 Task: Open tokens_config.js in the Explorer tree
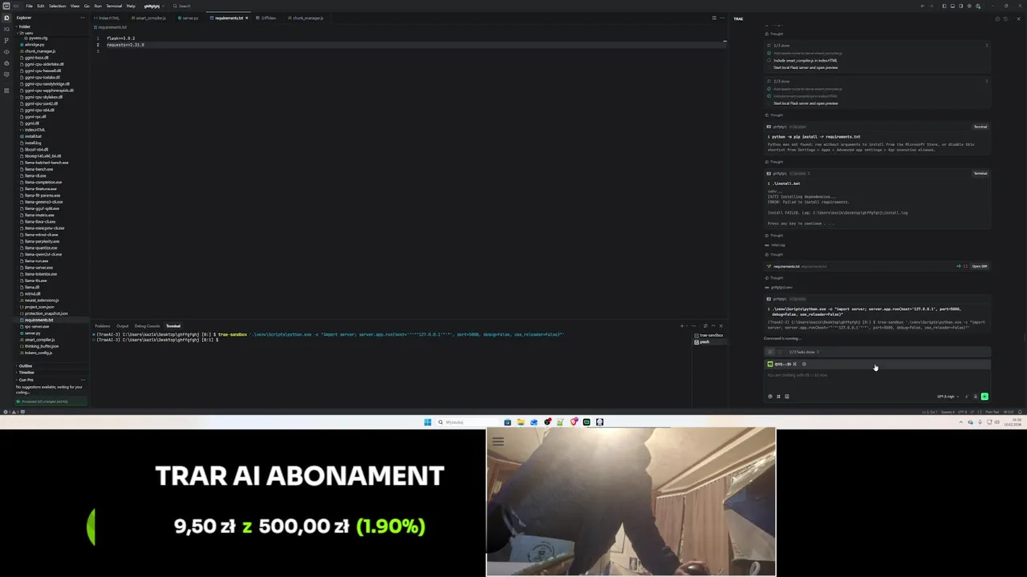pyautogui.click(x=39, y=353)
